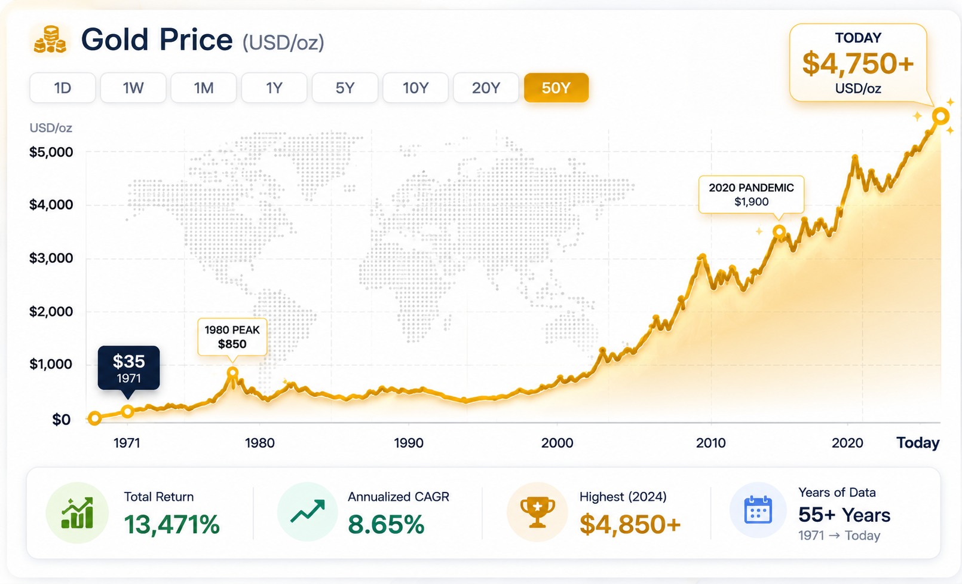Click the 1971 data point marker
Image resolution: width=962 pixels, height=584 pixels.
click(x=127, y=411)
